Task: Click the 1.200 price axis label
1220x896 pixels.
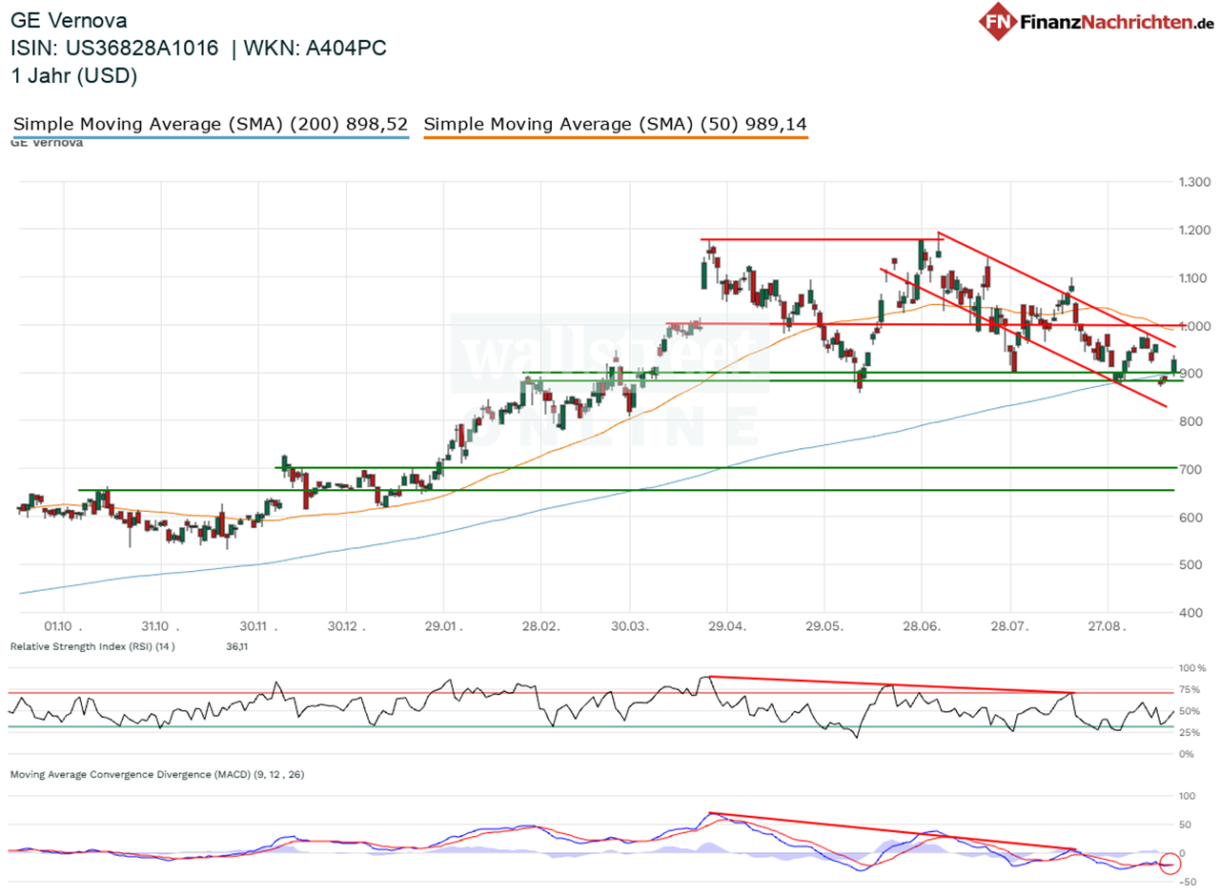Action: [1194, 230]
